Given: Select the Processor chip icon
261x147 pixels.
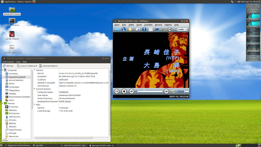Looking at the screenshot, I should [x=7, y=107].
